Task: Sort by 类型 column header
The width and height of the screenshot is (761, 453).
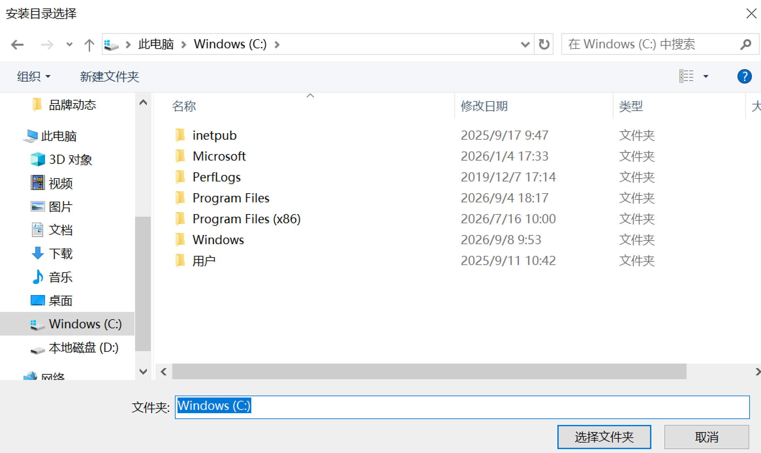Action: point(631,106)
